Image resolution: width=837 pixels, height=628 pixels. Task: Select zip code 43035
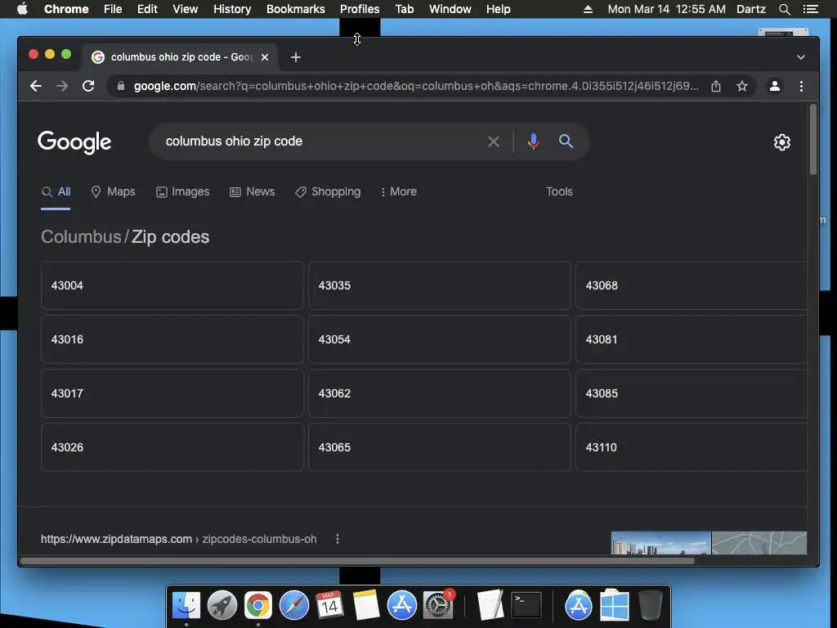tap(440, 285)
